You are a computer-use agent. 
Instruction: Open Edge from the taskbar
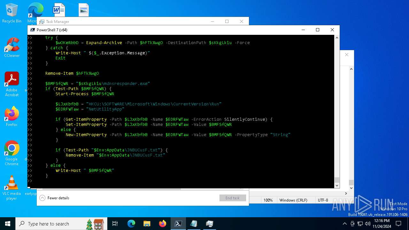pos(131,224)
